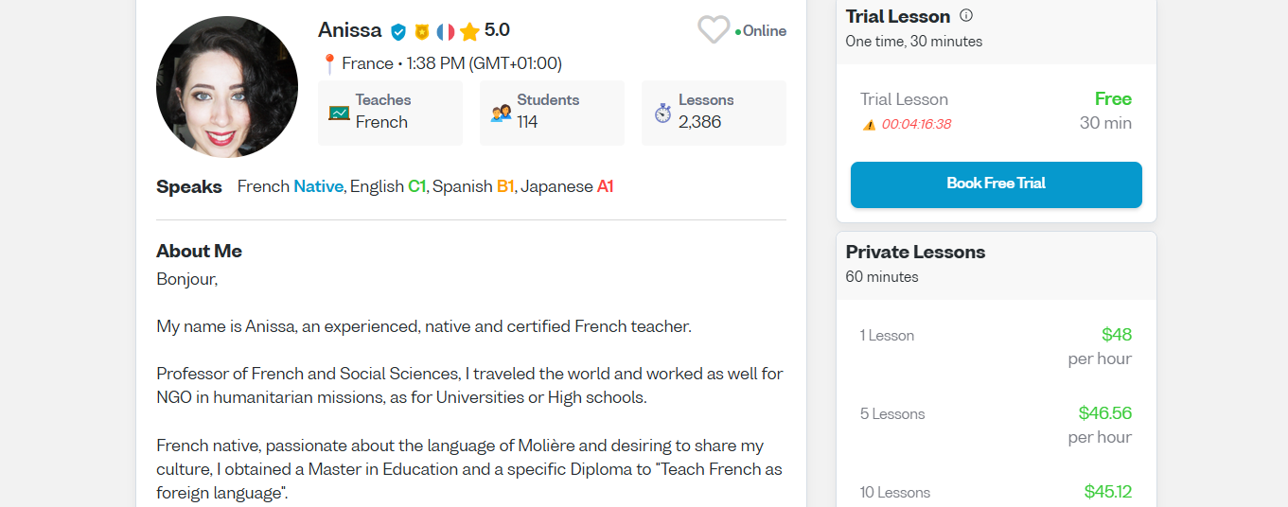Click the green Online status indicator
This screenshot has height=507, width=1288.
pos(761,31)
